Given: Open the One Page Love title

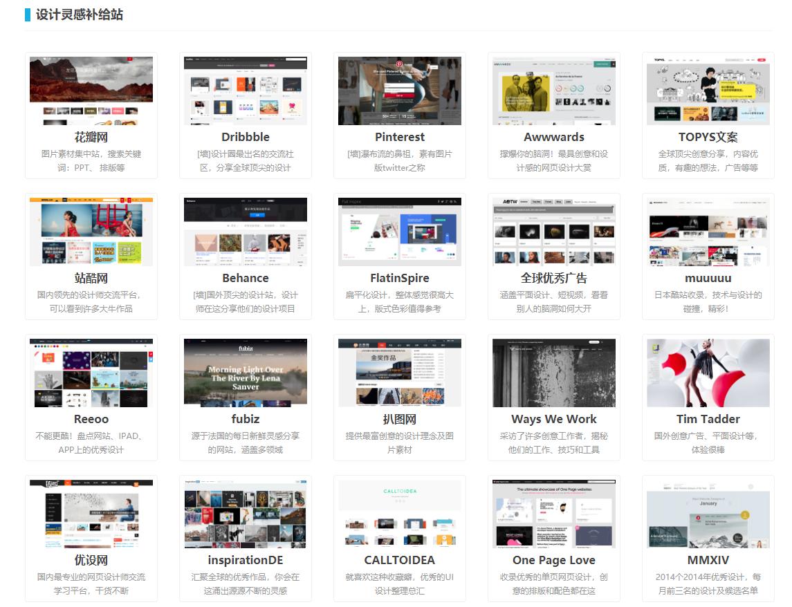Looking at the screenshot, I should 554,559.
